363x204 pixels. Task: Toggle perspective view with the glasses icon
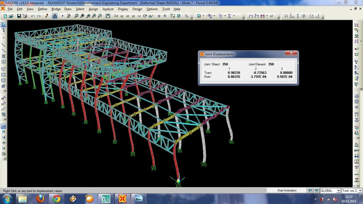point(151,16)
